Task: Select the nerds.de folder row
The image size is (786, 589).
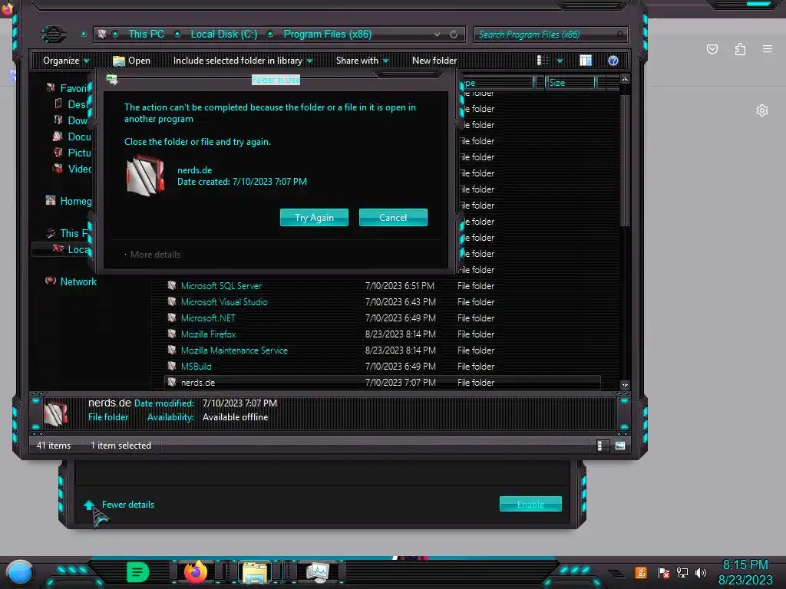Action: point(382,382)
